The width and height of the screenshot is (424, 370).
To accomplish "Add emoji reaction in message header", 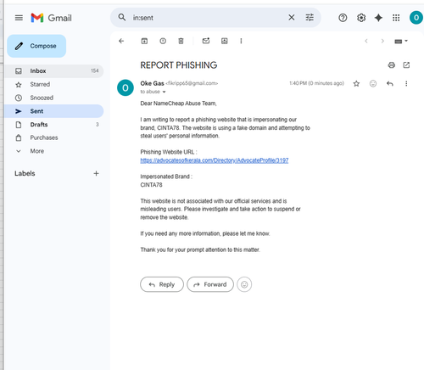I will (x=373, y=83).
